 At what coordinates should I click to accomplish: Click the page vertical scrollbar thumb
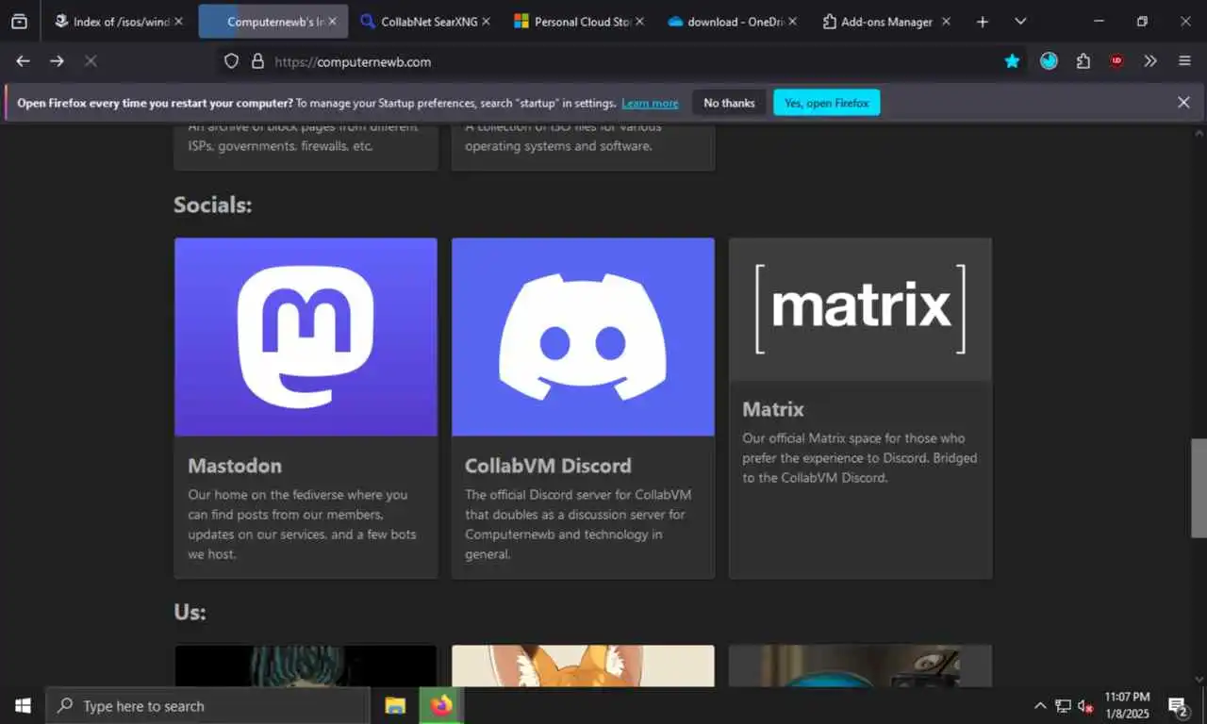point(1199,487)
